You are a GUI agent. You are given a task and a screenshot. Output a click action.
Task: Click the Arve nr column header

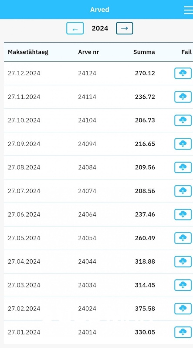(x=88, y=52)
